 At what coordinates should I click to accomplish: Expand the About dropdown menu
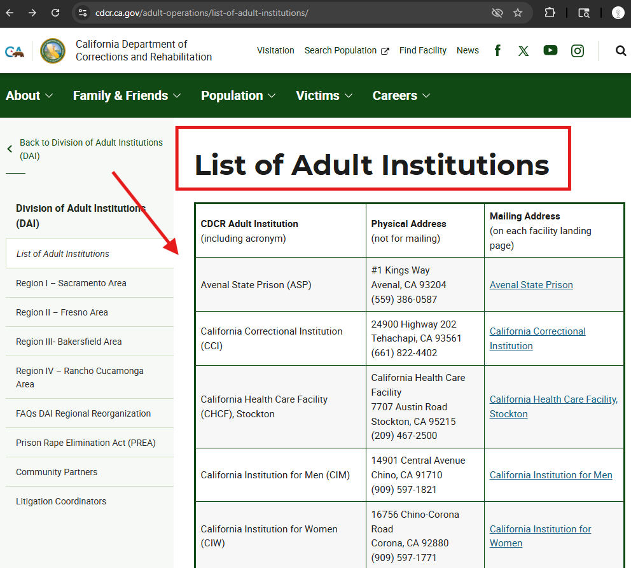[x=29, y=95]
